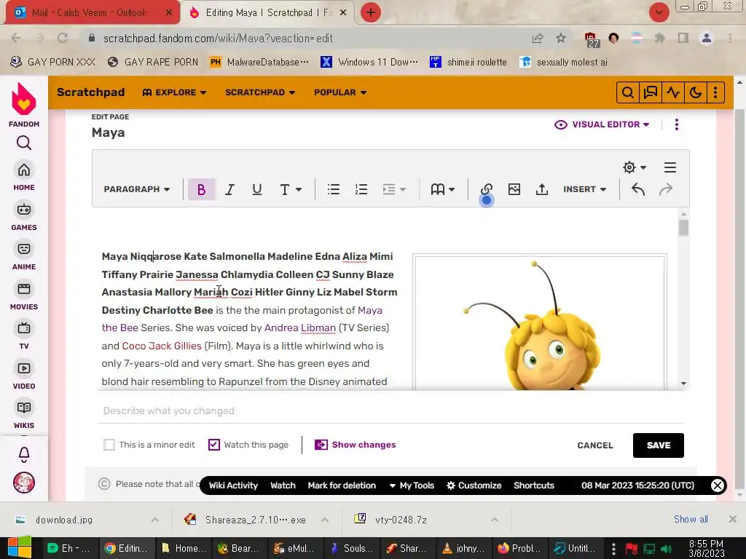746x559 pixels.
Task: Open the recent activity pulse icon
Action: coord(672,92)
